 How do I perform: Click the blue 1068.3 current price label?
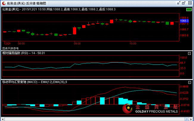pos(184,21)
